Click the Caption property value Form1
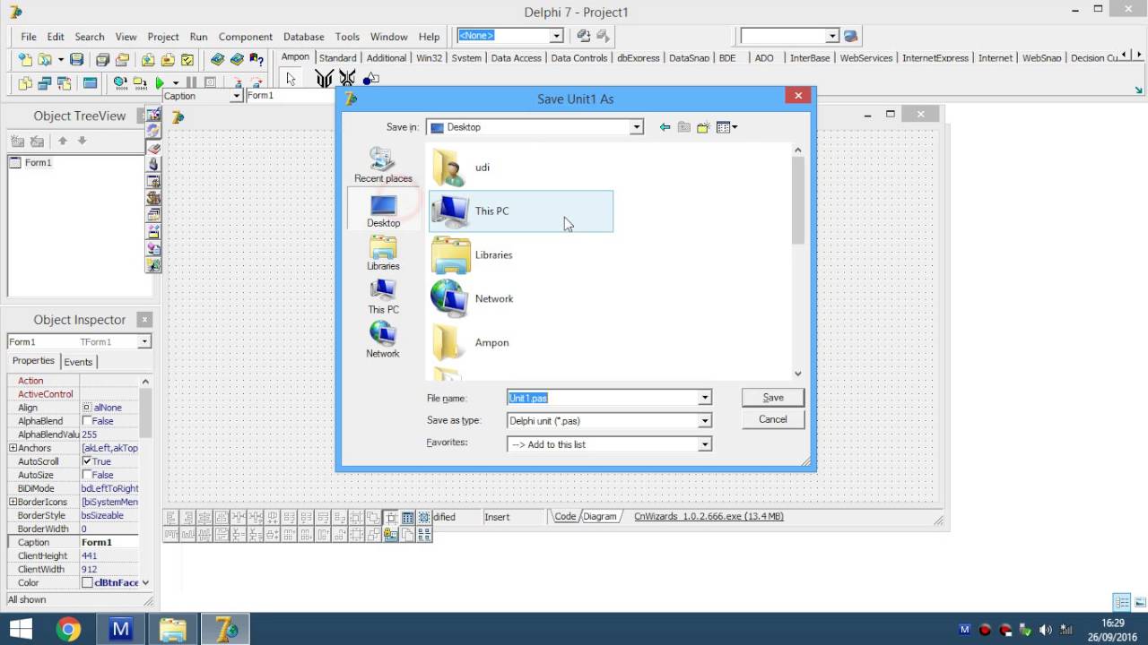This screenshot has height=645, width=1148. pos(109,542)
